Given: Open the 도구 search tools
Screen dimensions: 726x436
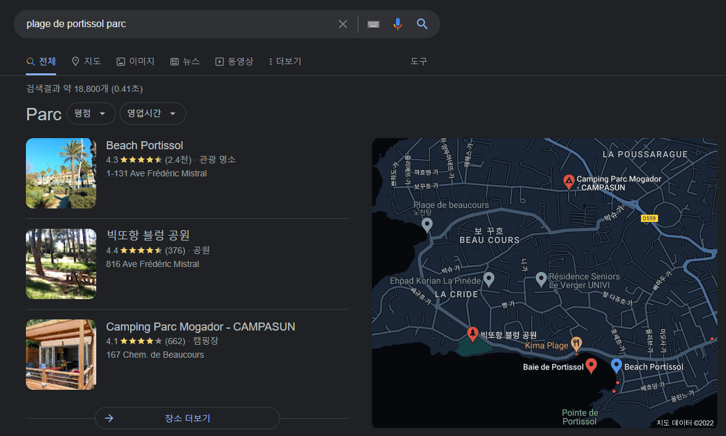Looking at the screenshot, I should tap(419, 61).
